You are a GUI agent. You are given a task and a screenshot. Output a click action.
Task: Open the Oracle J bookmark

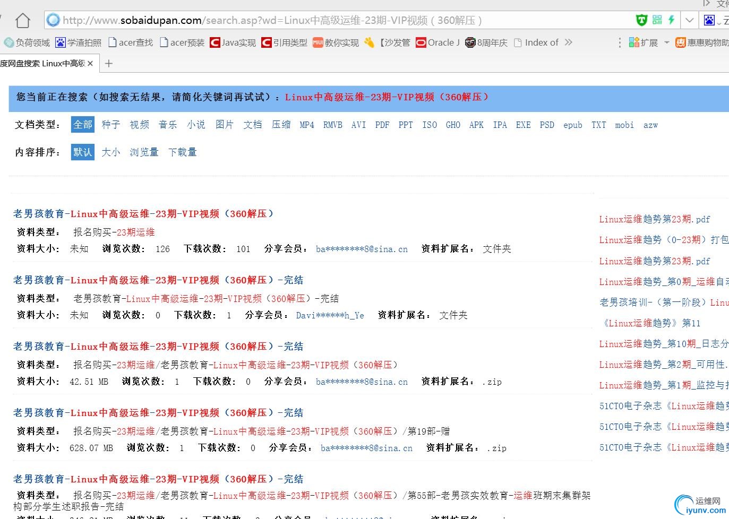[x=438, y=42]
